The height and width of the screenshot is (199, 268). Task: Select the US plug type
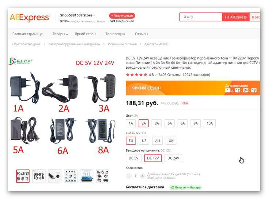(144, 141)
